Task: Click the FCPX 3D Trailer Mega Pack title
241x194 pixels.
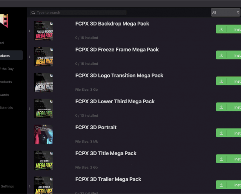Action: tap(108, 179)
